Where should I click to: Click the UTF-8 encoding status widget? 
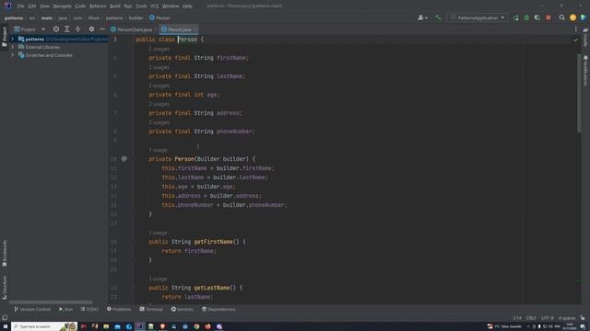pyautogui.click(x=547, y=318)
